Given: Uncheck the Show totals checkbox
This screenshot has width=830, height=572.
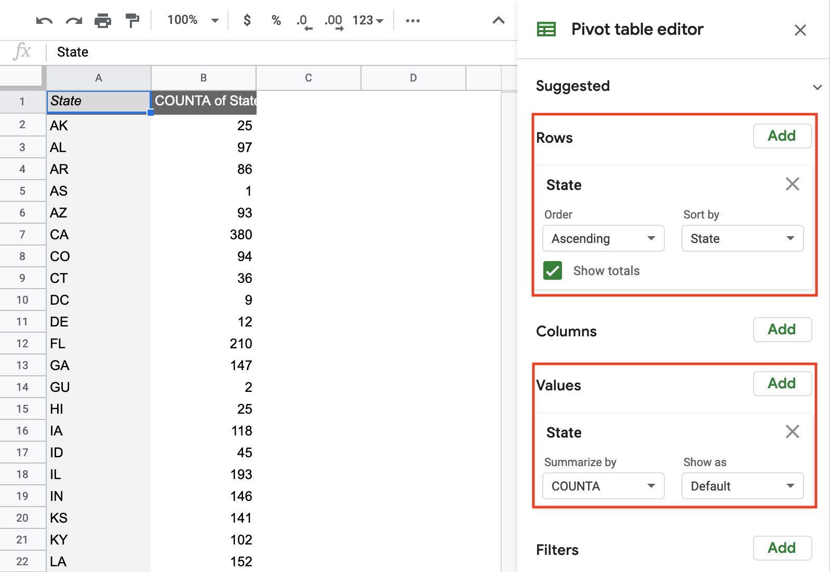Looking at the screenshot, I should tap(553, 270).
